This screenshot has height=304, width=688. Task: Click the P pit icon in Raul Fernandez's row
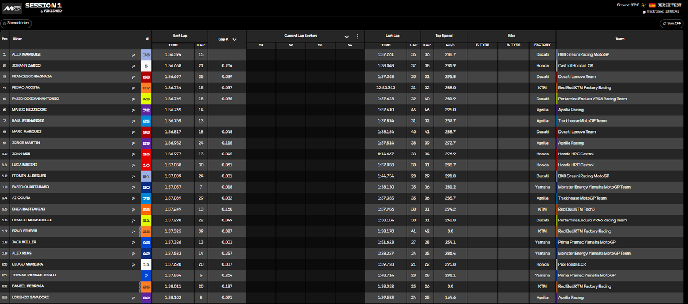pyautogui.click(x=133, y=121)
